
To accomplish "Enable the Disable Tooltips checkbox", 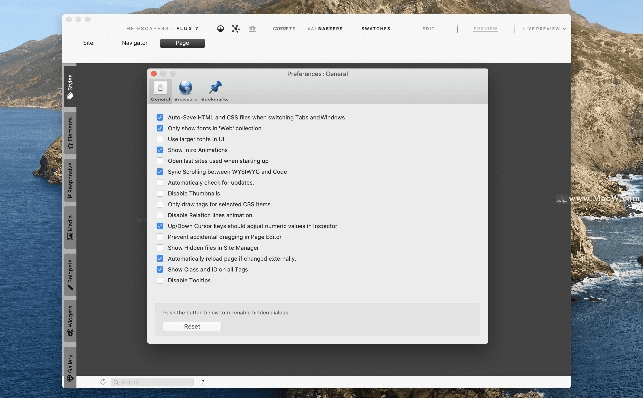I will [x=160, y=280].
